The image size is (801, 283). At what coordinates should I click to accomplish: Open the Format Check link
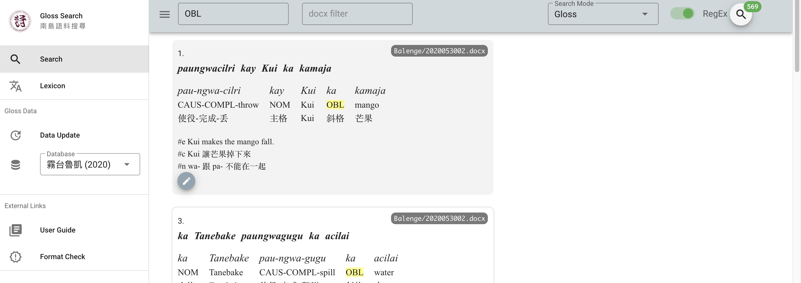point(74,257)
